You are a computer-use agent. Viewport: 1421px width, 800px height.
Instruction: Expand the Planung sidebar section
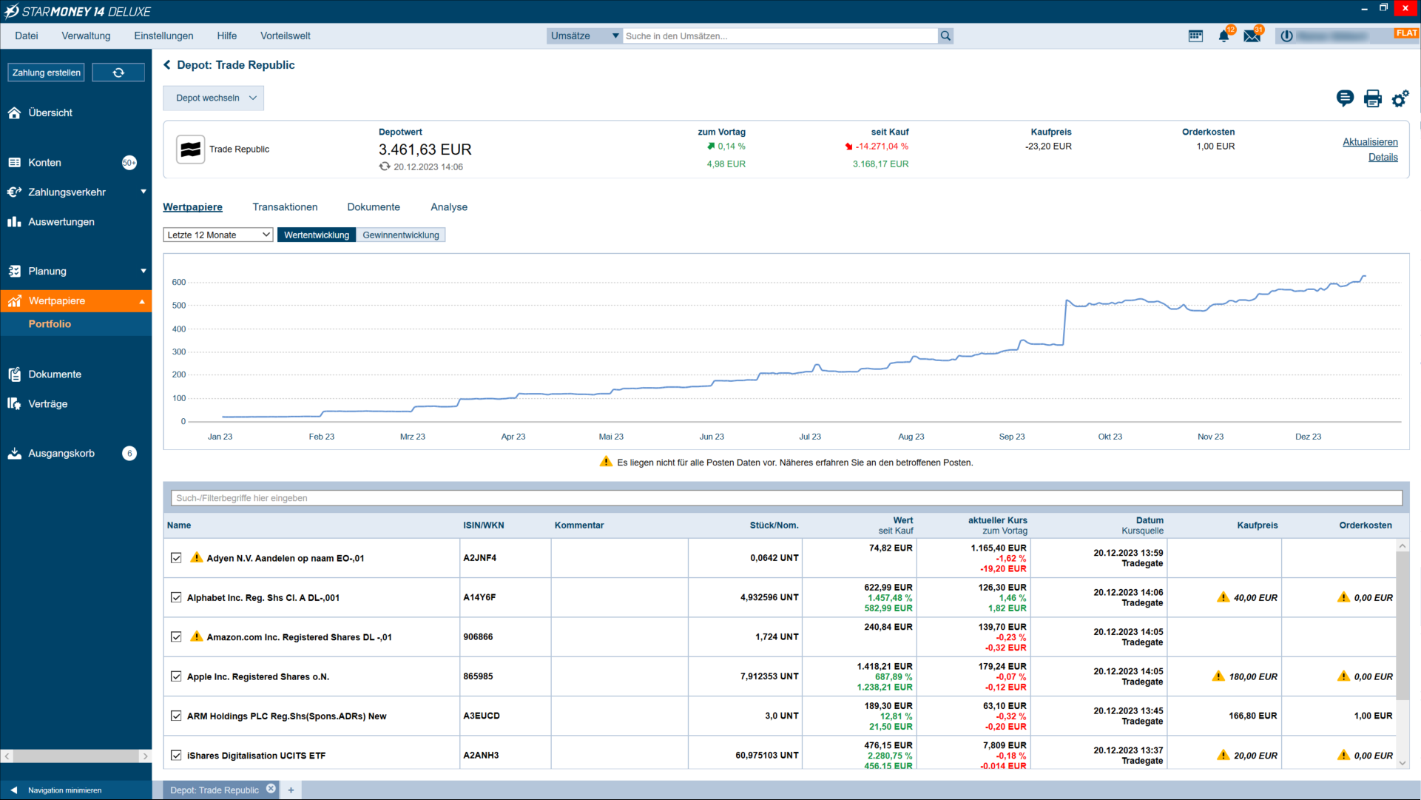pos(144,271)
